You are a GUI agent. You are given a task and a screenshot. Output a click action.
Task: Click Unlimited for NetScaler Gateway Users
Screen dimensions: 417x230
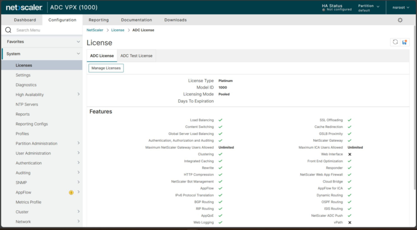(226, 148)
